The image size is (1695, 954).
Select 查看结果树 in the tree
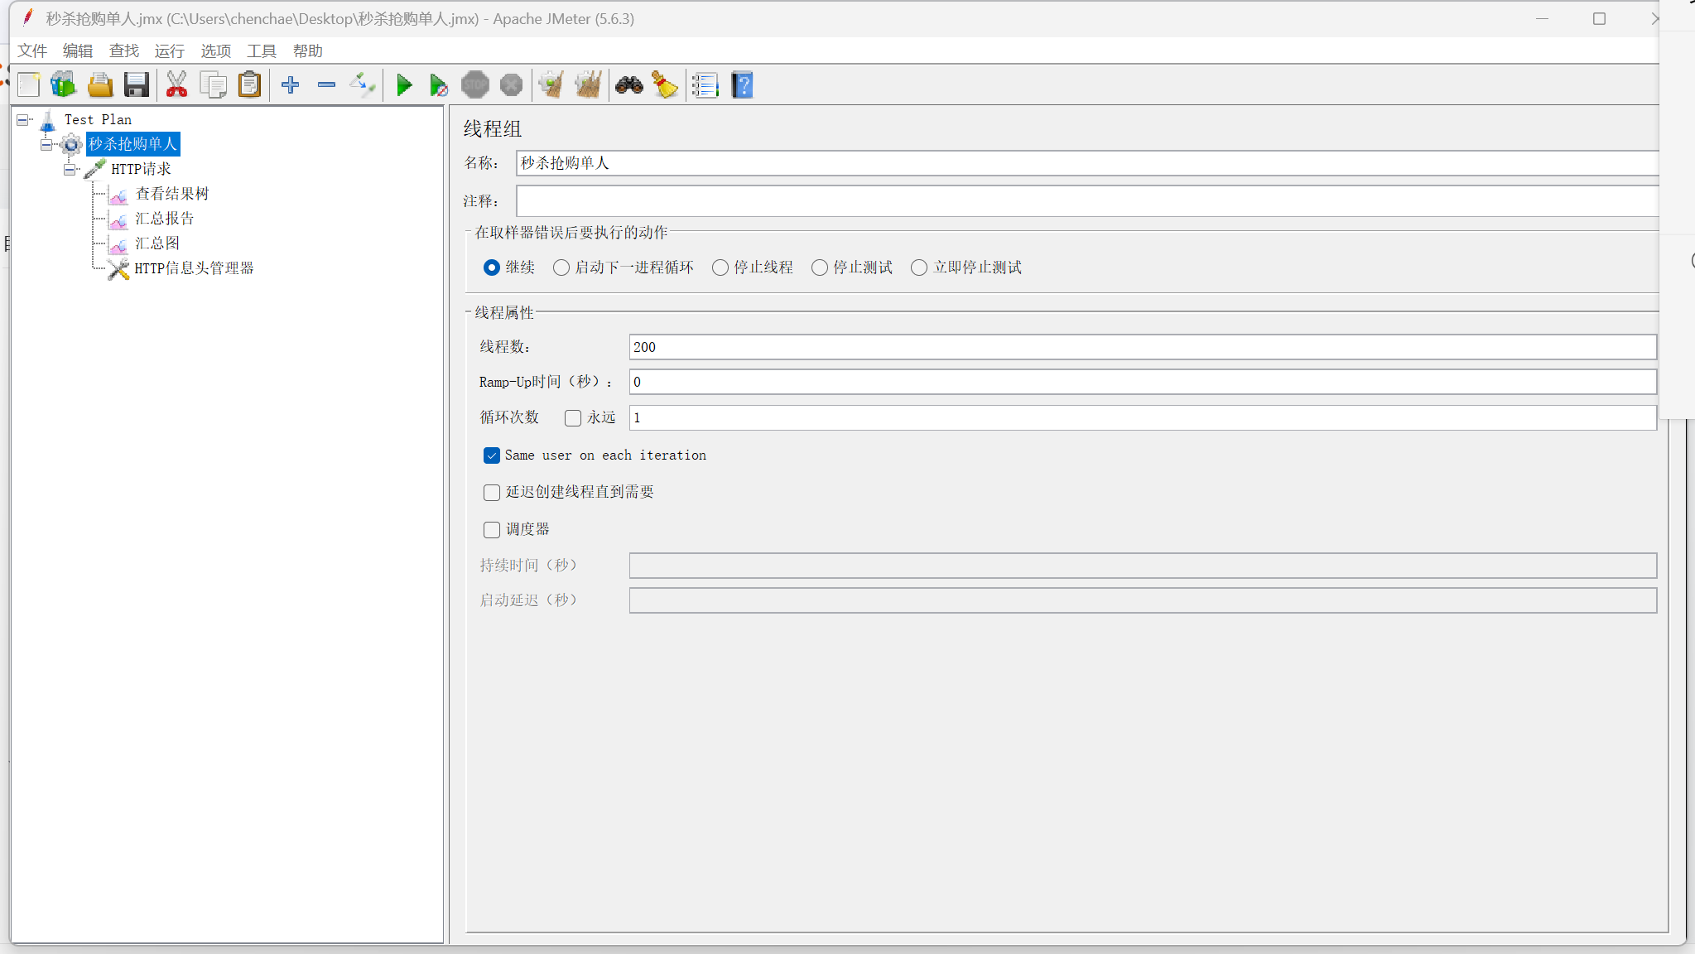coord(172,194)
